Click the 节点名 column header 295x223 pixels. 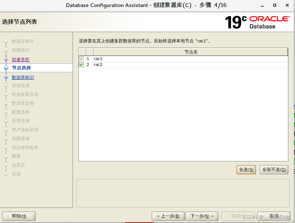pyautogui.click(x=190, y=52)
